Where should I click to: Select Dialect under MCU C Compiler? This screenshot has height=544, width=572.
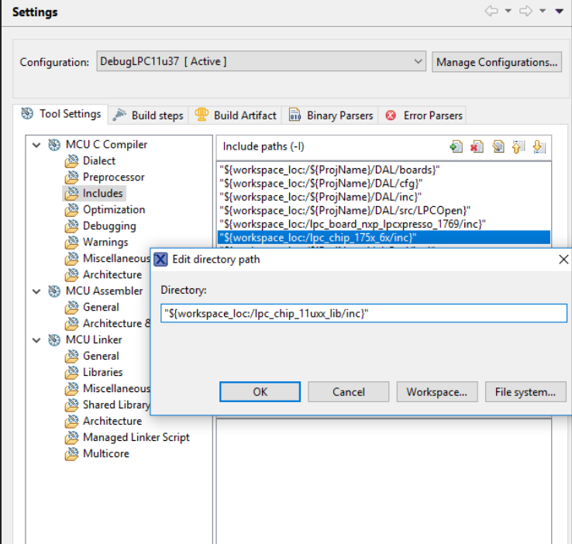pos(99,160)
